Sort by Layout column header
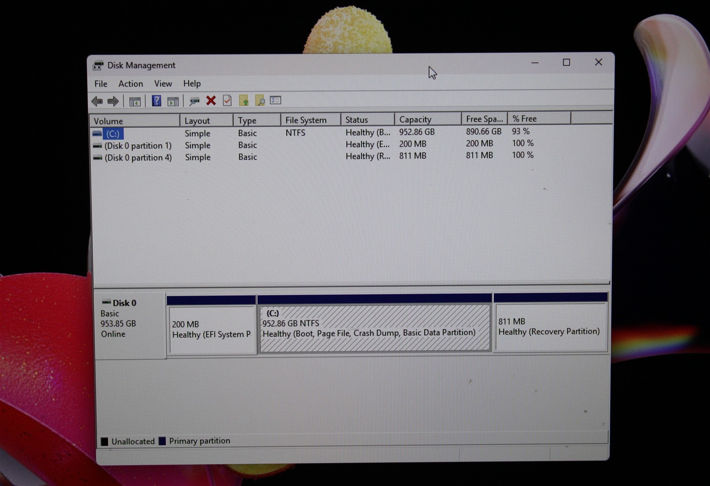 (x=206, y=120)
